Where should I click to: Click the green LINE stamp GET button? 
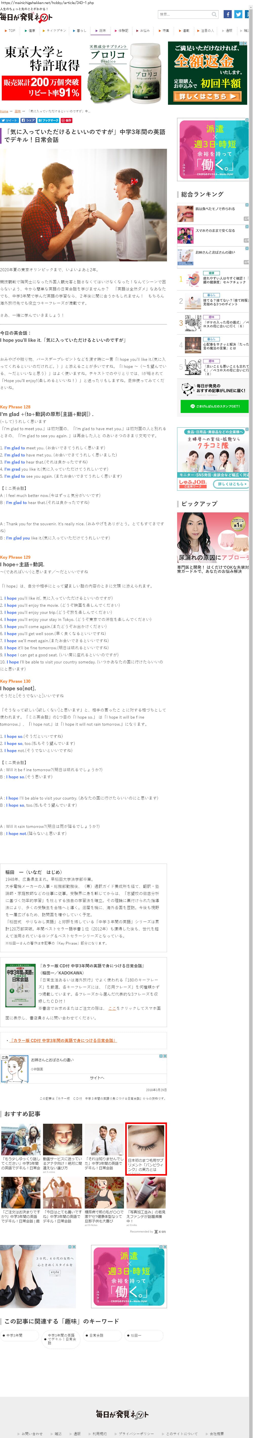tap(215, 406)
